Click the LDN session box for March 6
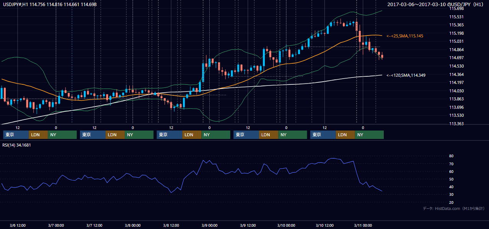Image resolution: width=489 pixels, height=229 pixels. point(39,135)
